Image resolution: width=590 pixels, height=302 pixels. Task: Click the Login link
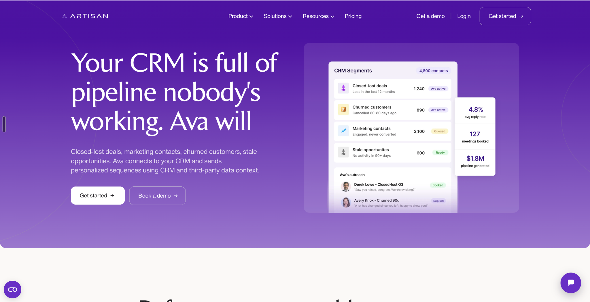click(464, 16)
